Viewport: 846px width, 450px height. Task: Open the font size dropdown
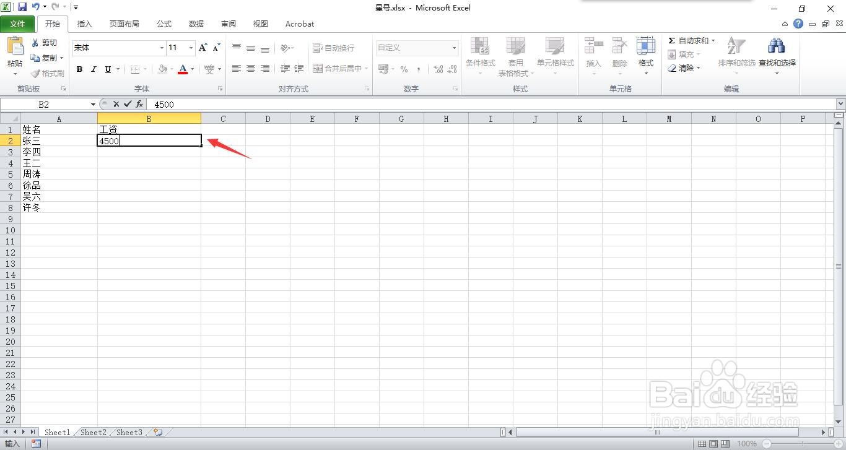[x=191, y=48]
